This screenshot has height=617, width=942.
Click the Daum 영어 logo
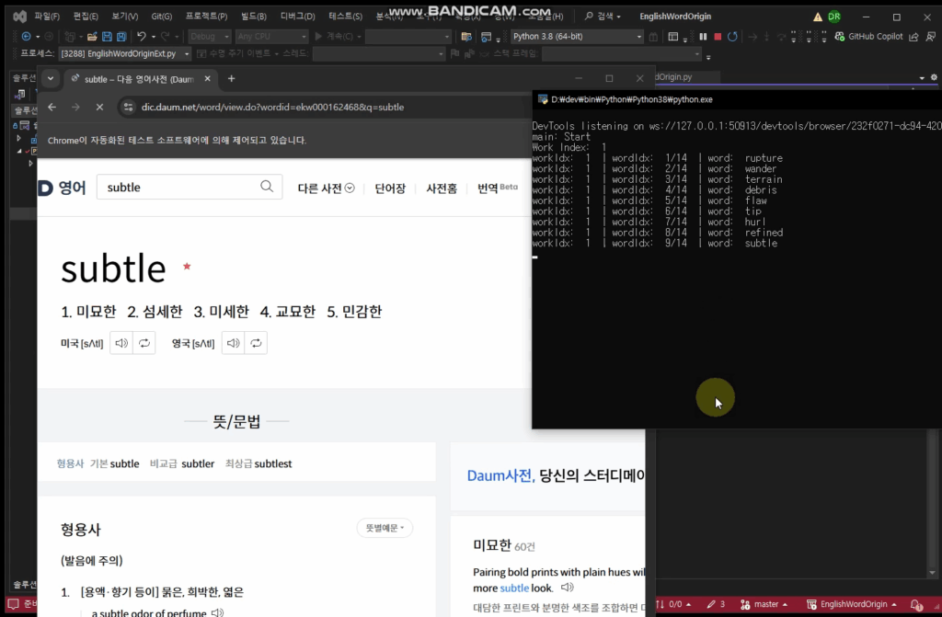click(62, 189)
